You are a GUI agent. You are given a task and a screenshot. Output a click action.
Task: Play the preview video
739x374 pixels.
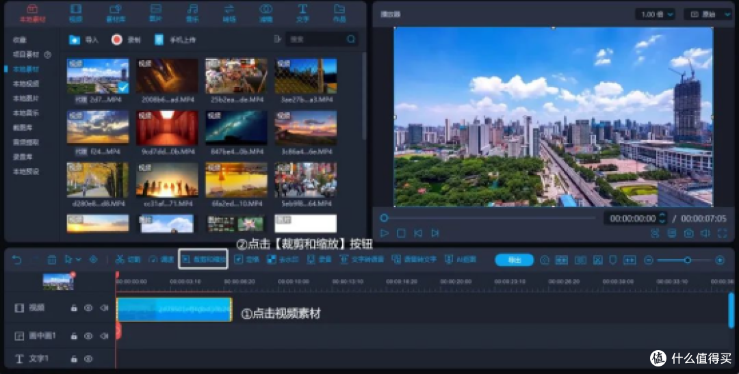click(x=385, y=233)
